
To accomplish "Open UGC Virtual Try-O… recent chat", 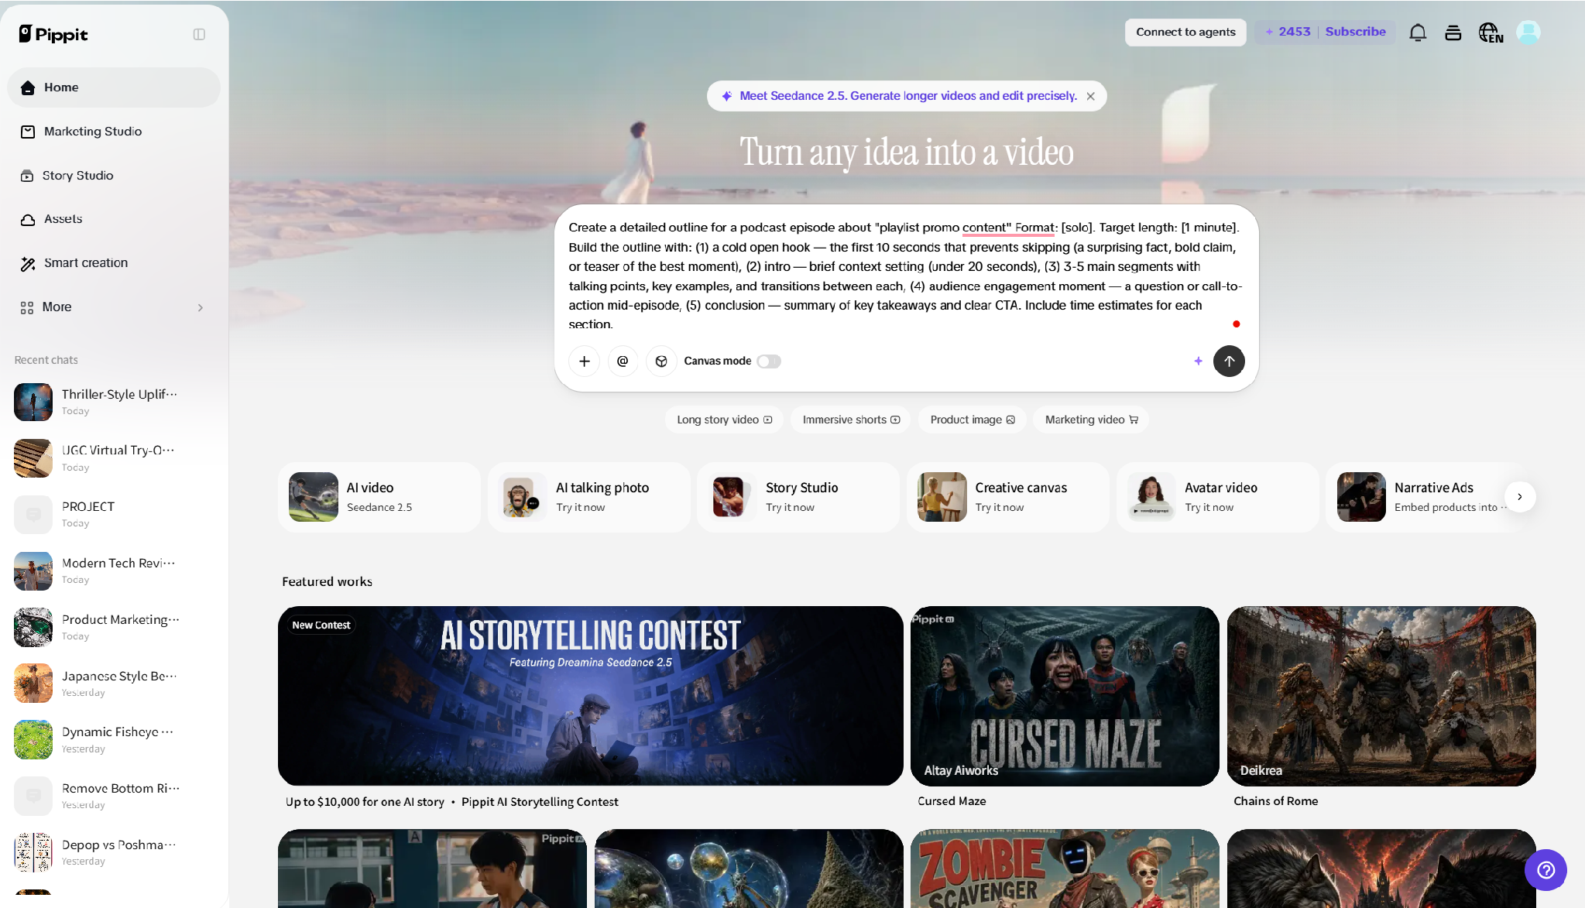I will [x=114, y=458].
